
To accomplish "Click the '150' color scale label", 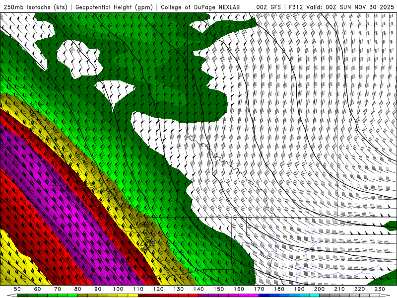I will (x=218, y=289).
